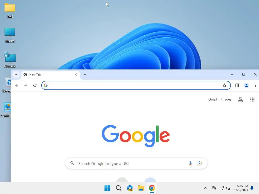Bookmark this tab with the star icon
Screen dimensions: 259x194
(x=225, y=85)
